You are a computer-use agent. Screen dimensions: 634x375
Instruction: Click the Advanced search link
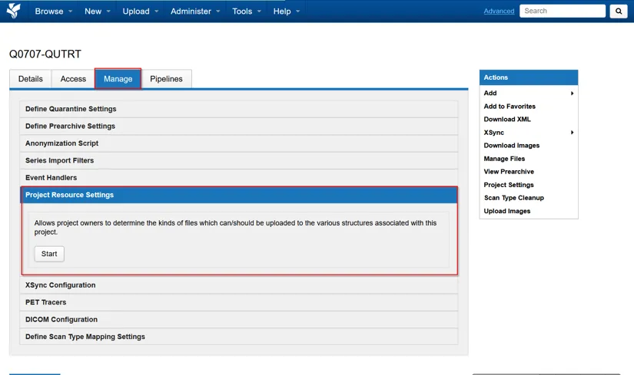click(x=499, y=11)
